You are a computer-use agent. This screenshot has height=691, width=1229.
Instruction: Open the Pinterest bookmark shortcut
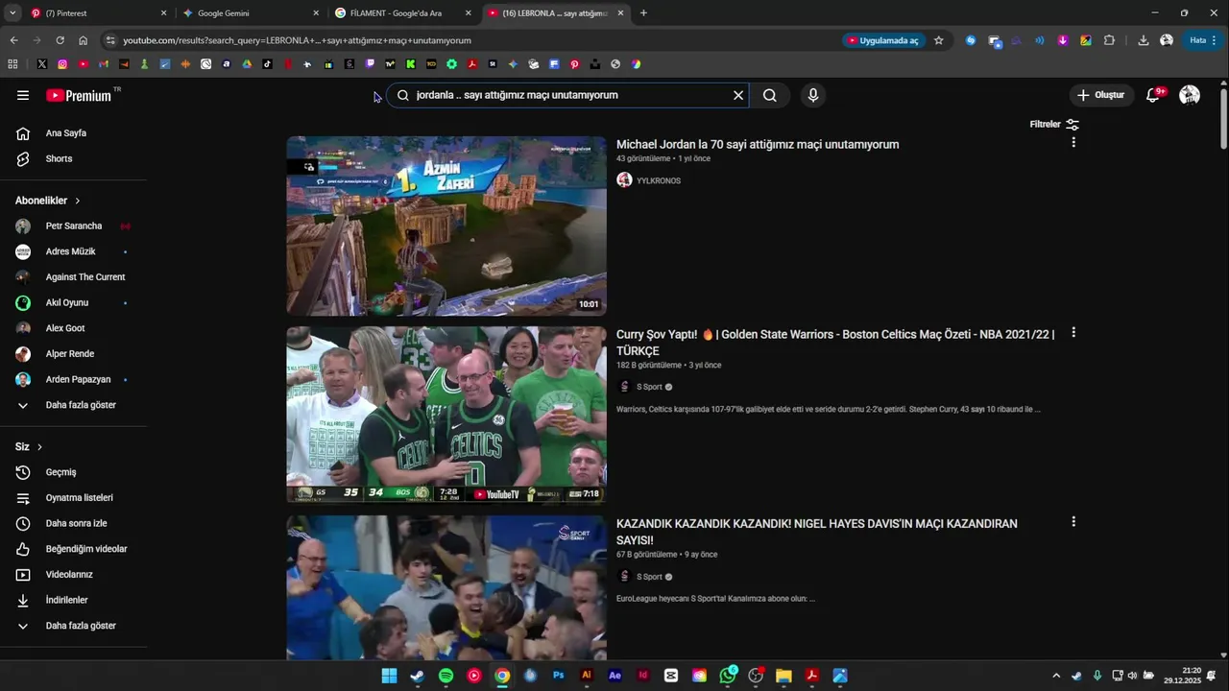point(575,64)
